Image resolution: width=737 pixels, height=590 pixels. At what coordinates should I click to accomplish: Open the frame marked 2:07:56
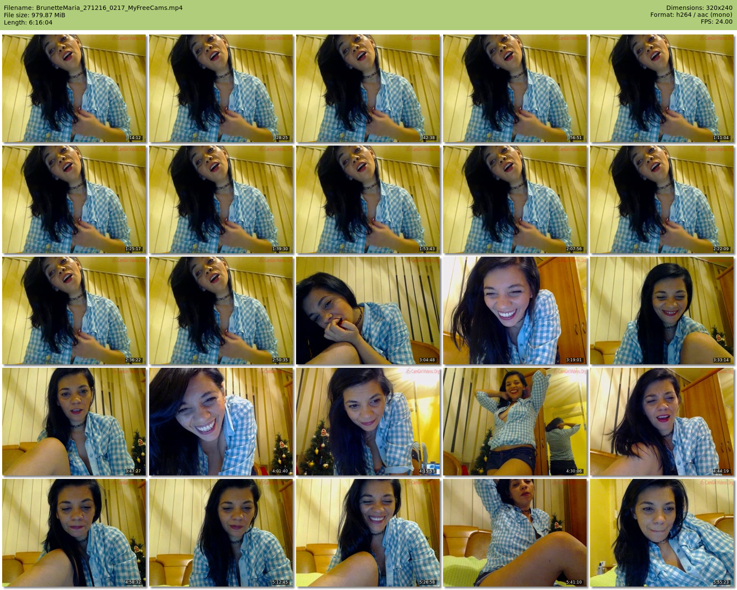point(515,199)
